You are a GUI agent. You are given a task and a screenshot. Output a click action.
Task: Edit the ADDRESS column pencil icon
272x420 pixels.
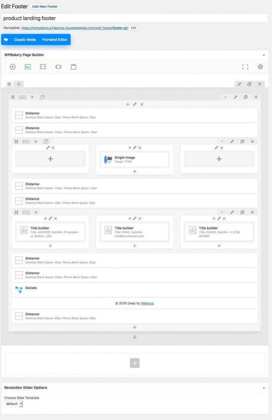point(50,219)
